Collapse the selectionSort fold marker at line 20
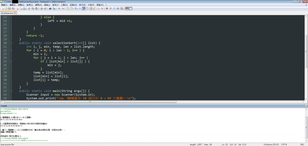The image size is (308, 146). pos(11,43)
